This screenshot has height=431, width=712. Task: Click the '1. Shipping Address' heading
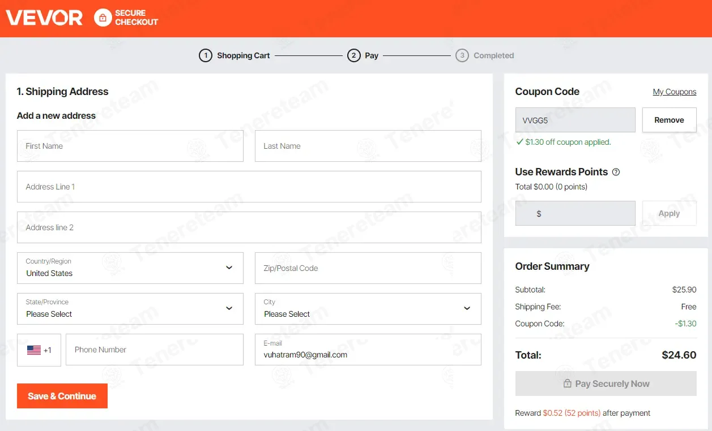point(62,92)
